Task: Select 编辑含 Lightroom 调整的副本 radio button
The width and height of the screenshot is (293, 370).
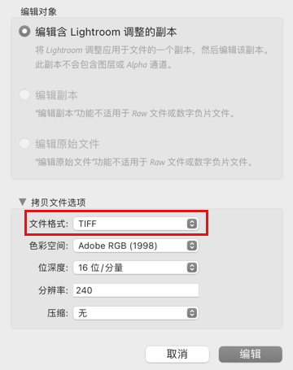Action: point(24,32)
